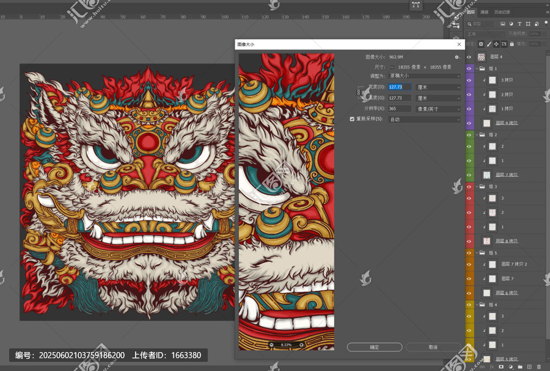Select layer 图层 7 拷贝 2
The width and height of the screenshot is (550, 371).
click(514, 264)
